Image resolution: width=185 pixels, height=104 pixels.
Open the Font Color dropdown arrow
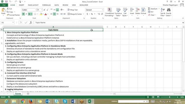(48, 14)
